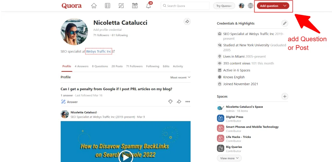Open the language globe icon

point(250,6)
